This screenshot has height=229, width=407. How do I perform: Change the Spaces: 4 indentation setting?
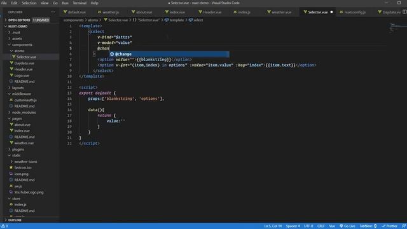pyautogui.click(x=293, y=226)
